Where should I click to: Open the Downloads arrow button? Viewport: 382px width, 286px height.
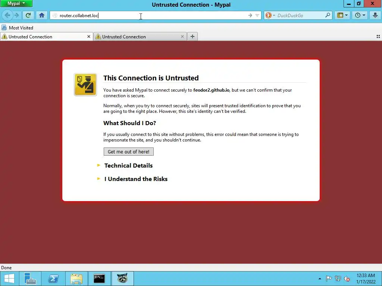[x=375, y=15]
